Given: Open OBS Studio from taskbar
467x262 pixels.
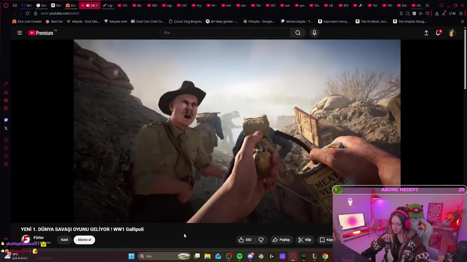Looking at the screenshot, I should 229,256.
